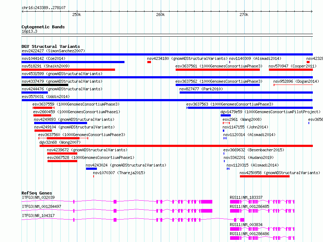Open esv3637559 (1000GenomesConsortiumPhase3) label
Viewport: 323px width, 242px height.
(x=76, y=104)
